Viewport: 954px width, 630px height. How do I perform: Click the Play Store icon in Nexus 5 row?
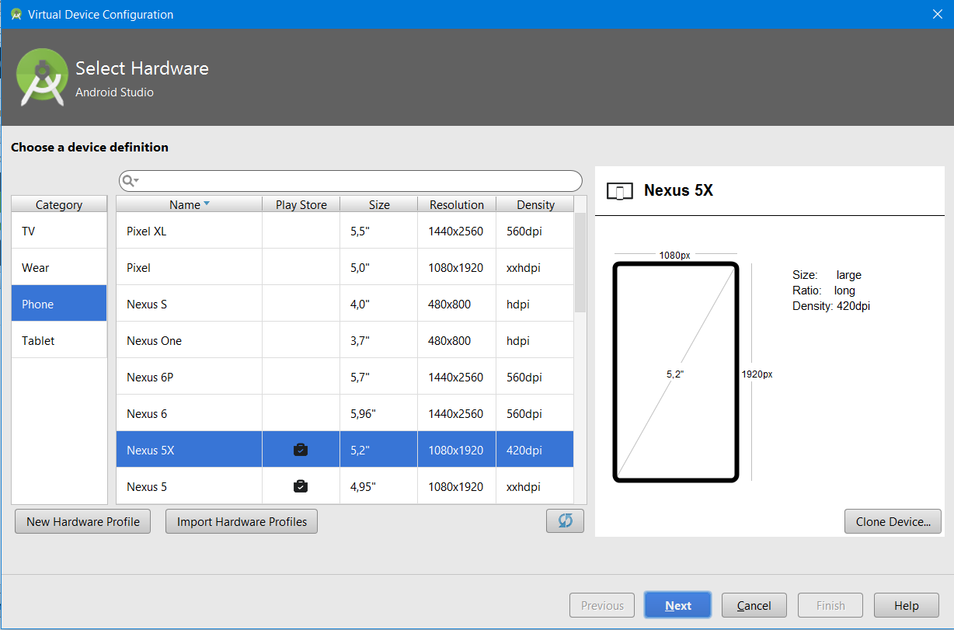click(301, 486)
